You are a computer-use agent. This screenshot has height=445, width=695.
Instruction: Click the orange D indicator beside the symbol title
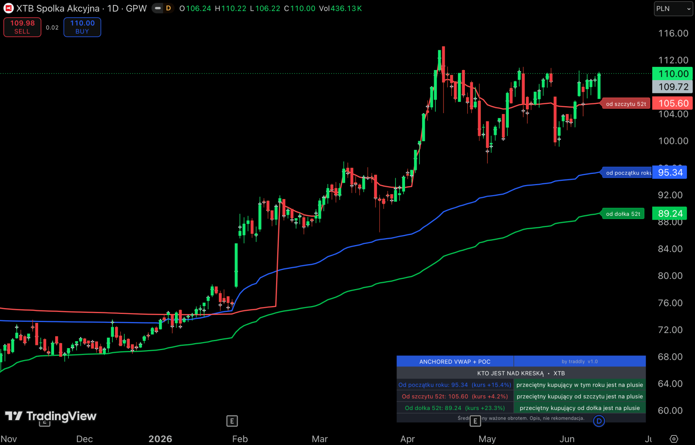pos(168,8)
